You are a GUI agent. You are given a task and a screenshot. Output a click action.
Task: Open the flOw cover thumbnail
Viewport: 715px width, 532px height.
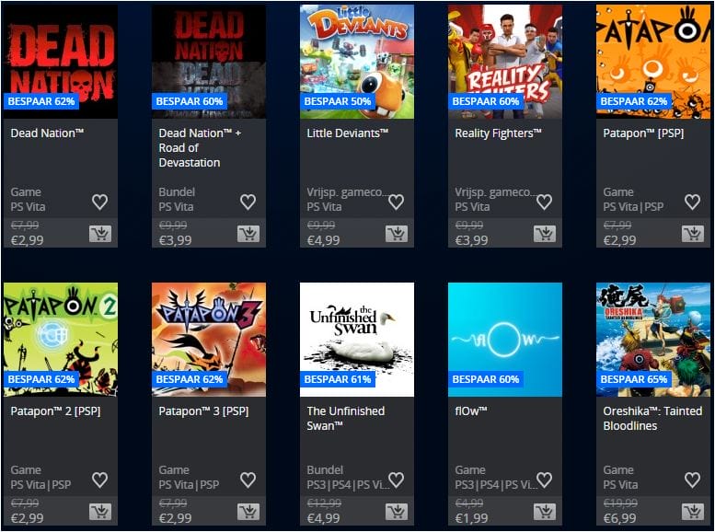505,340
